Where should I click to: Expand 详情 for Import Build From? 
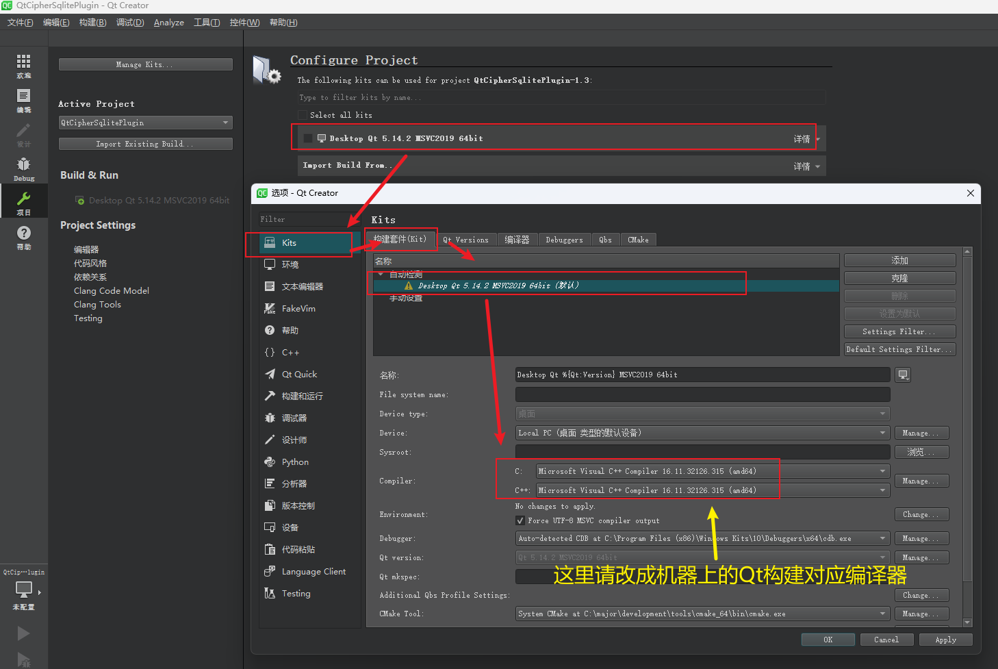806,166
